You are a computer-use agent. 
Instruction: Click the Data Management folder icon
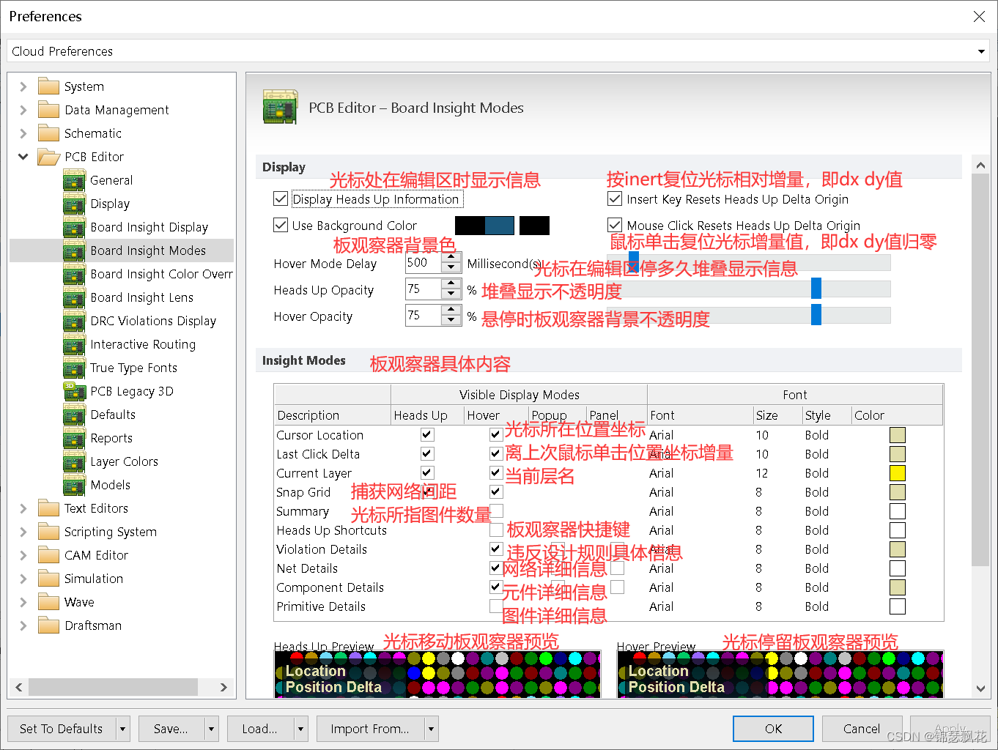[48, 110]
